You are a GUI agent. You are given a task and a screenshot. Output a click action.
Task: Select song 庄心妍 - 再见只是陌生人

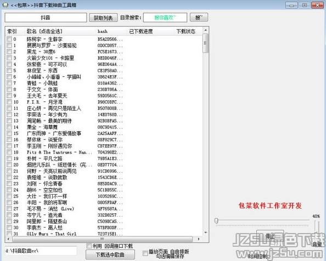[54, 108]
